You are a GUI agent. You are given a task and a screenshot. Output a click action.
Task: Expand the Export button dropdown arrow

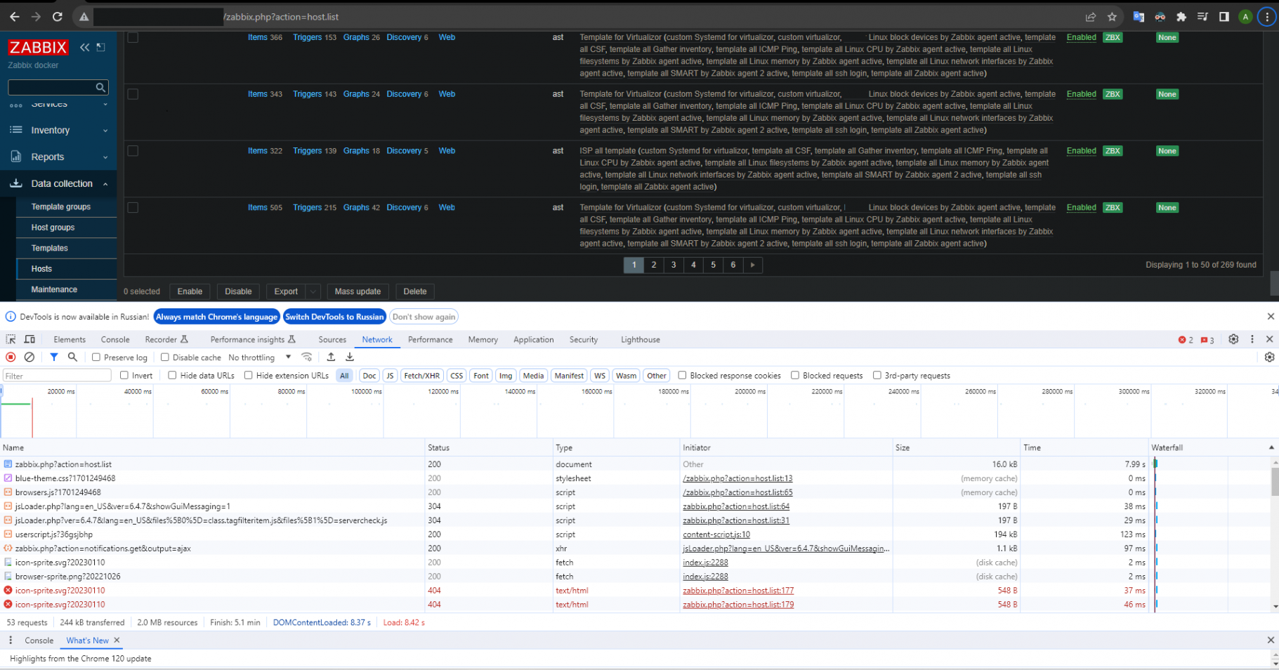click(x=313, y=291)
